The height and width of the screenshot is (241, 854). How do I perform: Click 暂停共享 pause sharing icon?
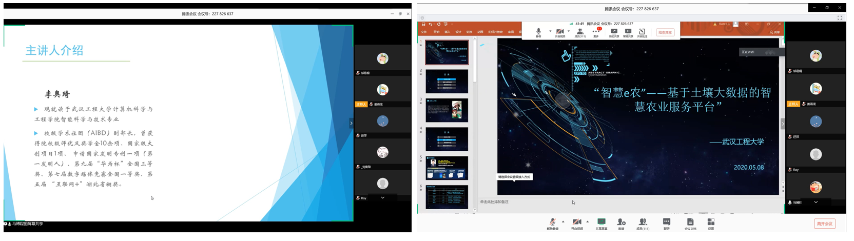tap(628, 32)
